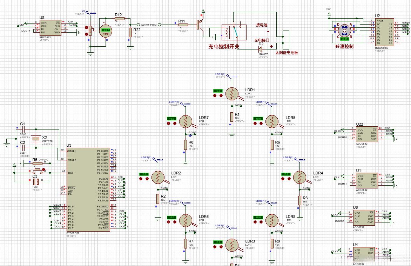Select the stepper motor component
Viewport: 411px width, 266px height.
pos(344,31)
